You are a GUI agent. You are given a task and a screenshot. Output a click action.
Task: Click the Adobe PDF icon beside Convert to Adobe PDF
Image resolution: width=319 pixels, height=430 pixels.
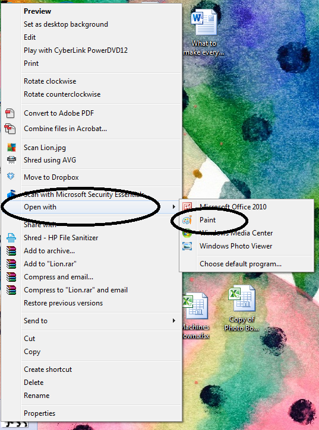(x=10, y=113)
